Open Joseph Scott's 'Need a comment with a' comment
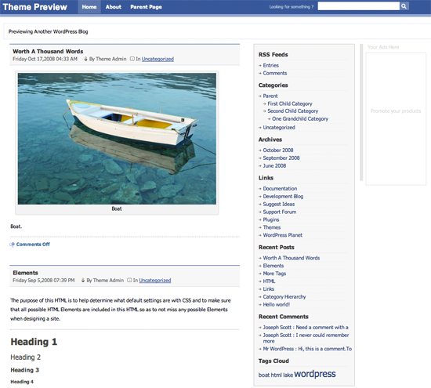 (x=306, y=327)
